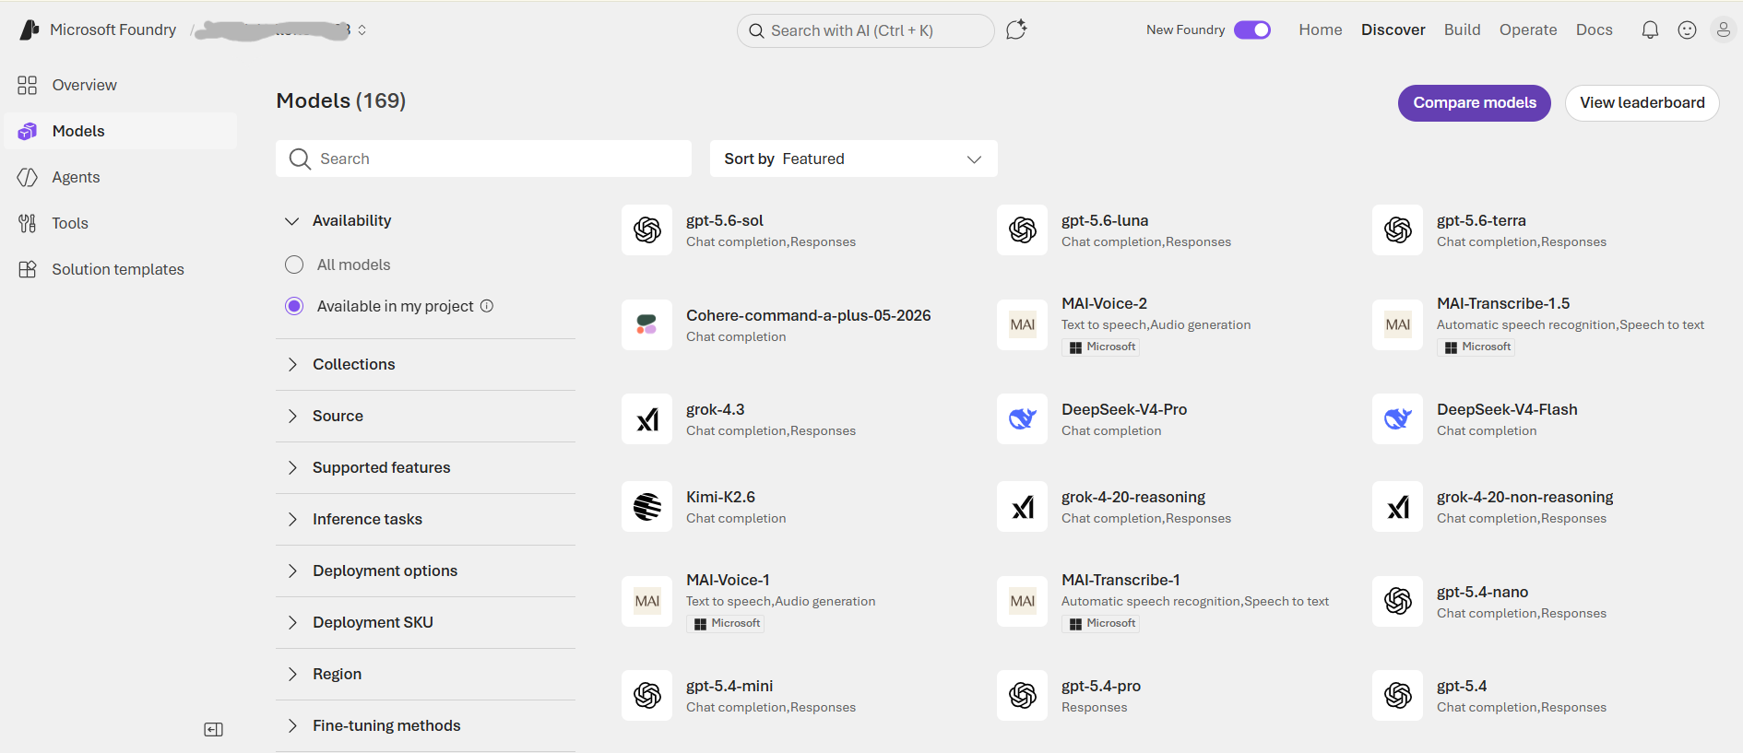Click the OpenAI logo for gpt-5.4-nano
Image resolution: width=1743 pixels, height=753 pixels.
[x=1397, y=601]
